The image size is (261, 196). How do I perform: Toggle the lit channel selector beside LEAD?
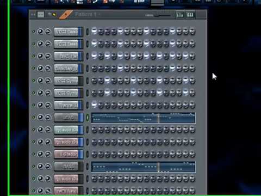tap(88, 118)
